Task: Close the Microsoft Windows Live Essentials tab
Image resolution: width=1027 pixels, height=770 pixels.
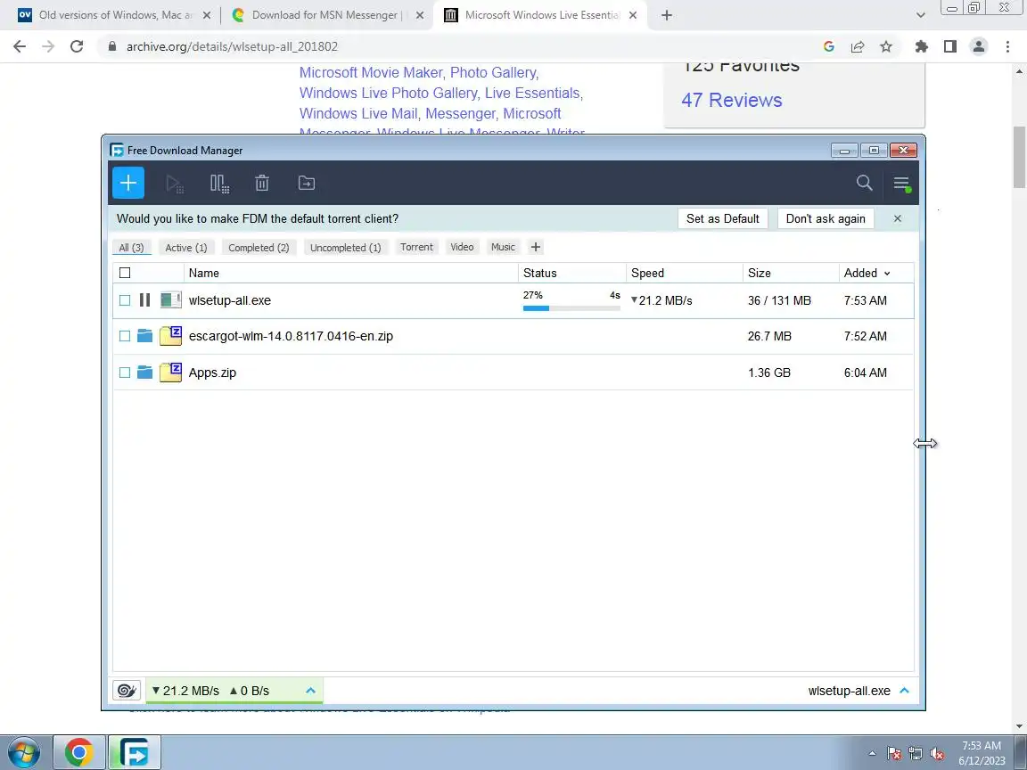Action: pos(633,15)
